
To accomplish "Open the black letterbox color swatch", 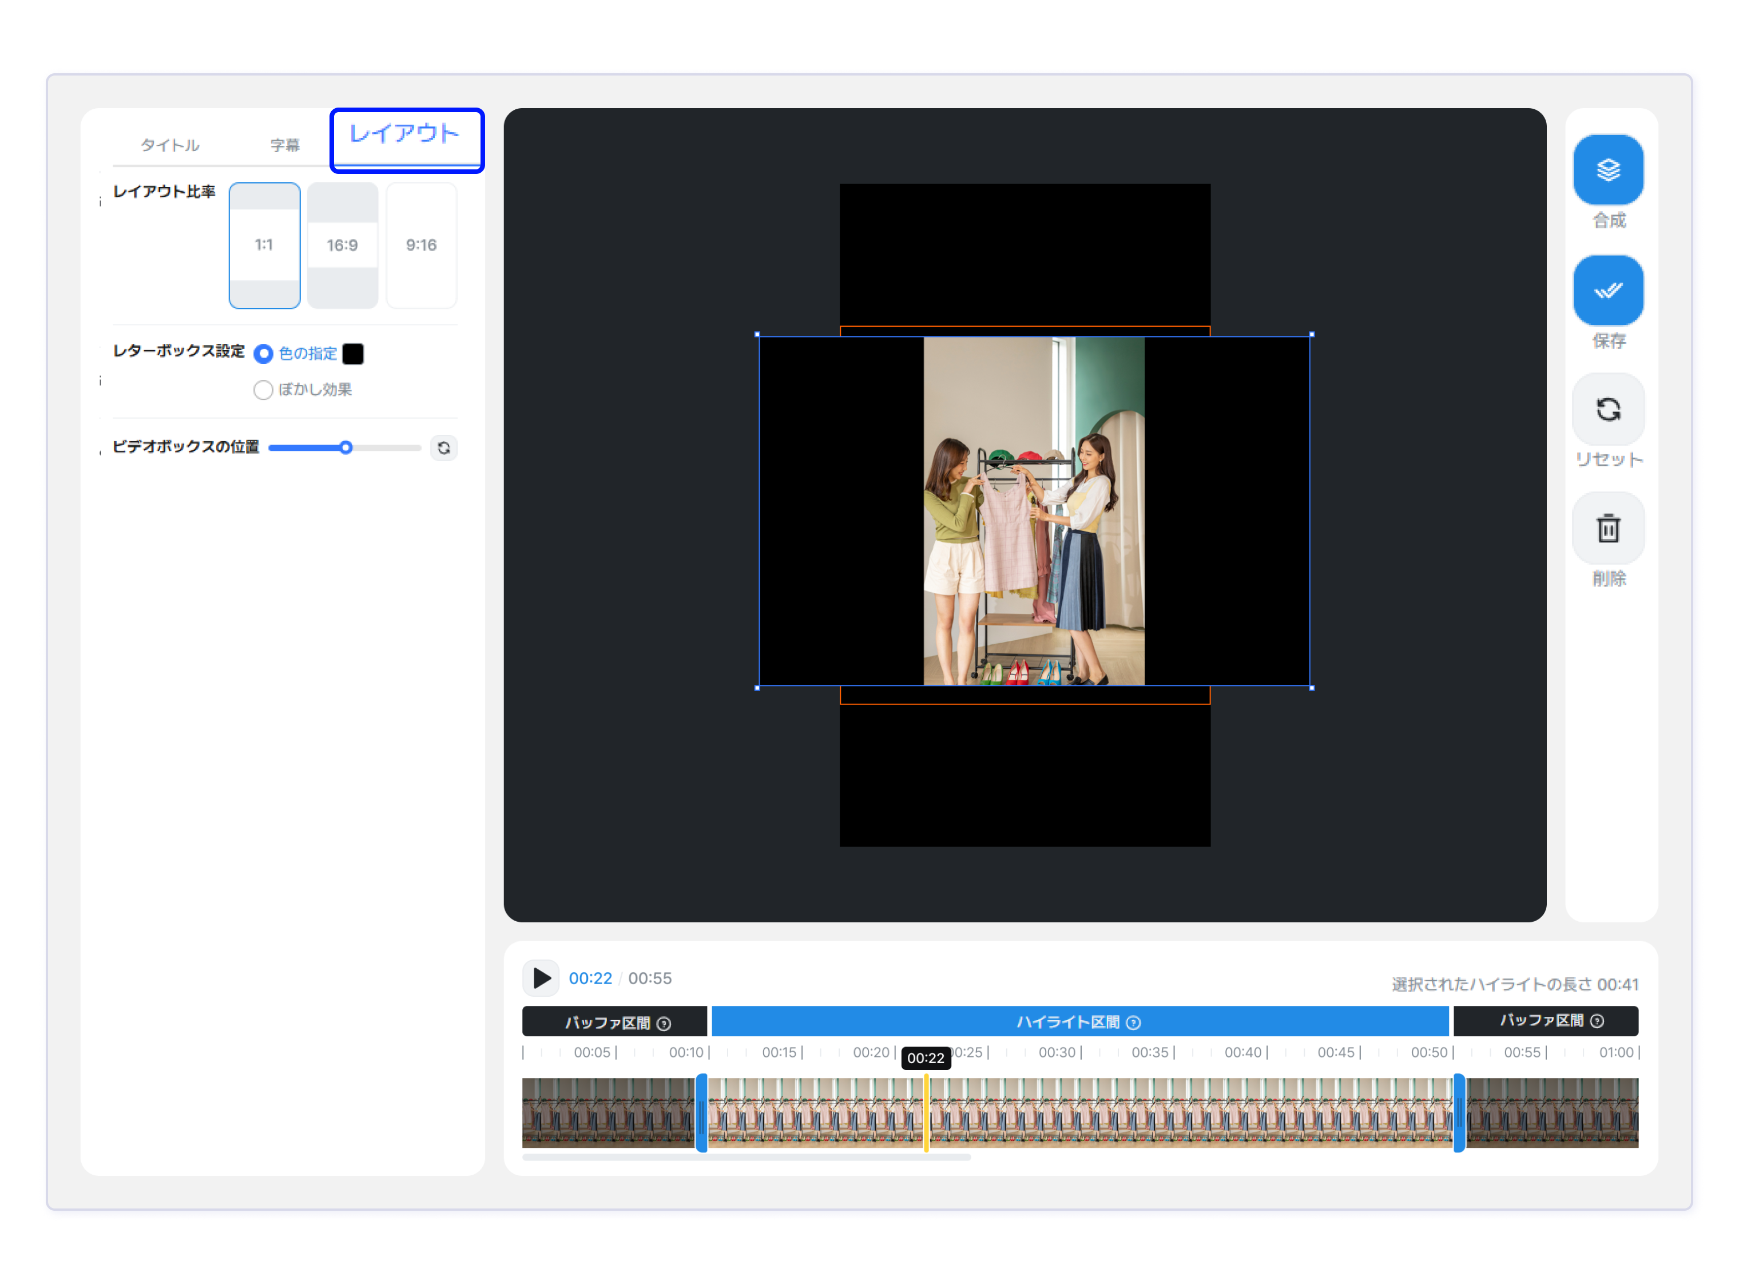I will pyautogui.click(x=353, y=354).
